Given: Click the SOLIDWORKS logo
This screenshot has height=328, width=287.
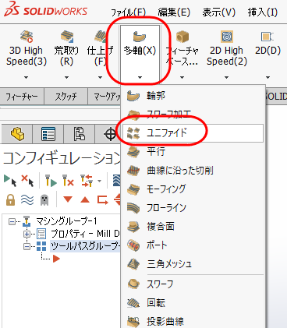Looking at the screenshot, I should point(45,10).
